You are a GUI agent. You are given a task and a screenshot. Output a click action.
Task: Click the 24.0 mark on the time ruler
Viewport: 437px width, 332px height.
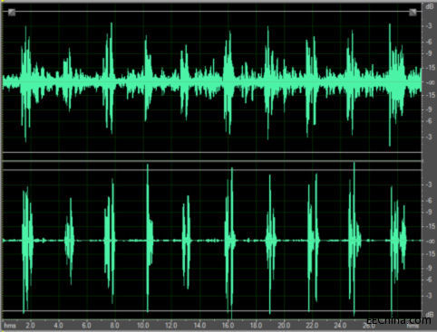coord(340,326)
